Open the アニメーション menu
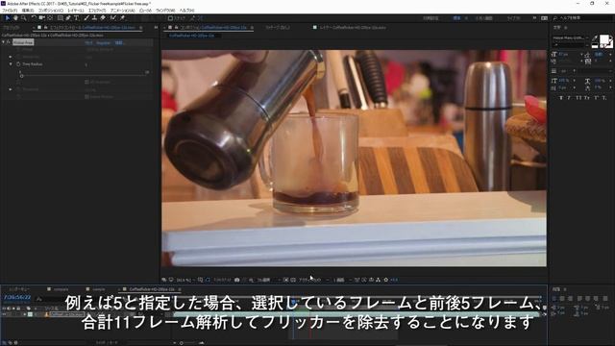The height and width of the screenshot is (346, 615). coord(122,11)
